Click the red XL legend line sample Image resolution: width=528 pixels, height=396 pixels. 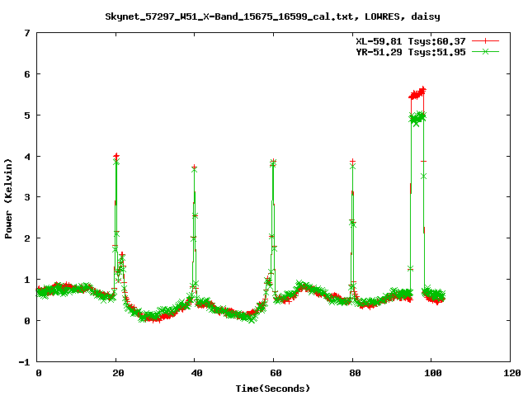(485, 41)
